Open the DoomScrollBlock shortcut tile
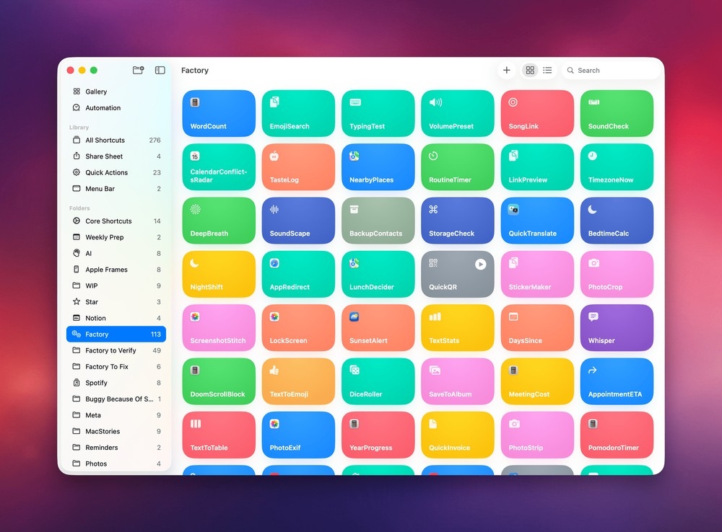 [x=219, y=381]
